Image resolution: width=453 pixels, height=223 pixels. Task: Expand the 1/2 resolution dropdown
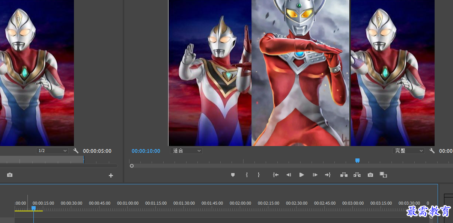point(52,151)
